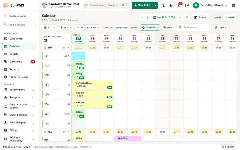Open Demo Hotel Owner account menu
240x150 pixels.
click(x=210, y=5)
